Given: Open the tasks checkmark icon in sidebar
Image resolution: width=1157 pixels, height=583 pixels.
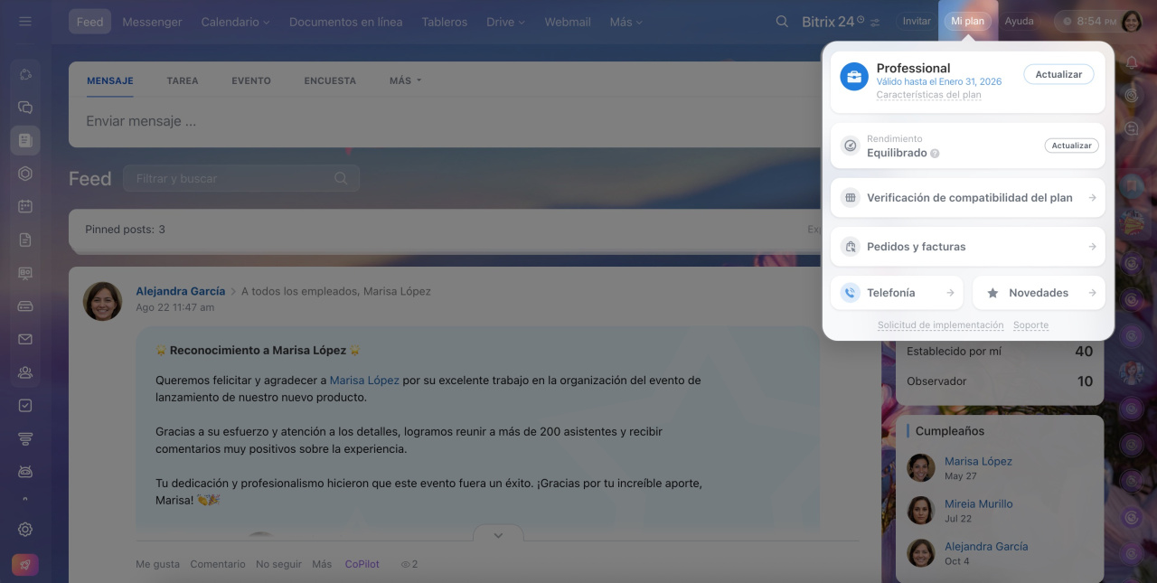Looking at the screenshot, I should pyautogui.click(x=25, y=406).
